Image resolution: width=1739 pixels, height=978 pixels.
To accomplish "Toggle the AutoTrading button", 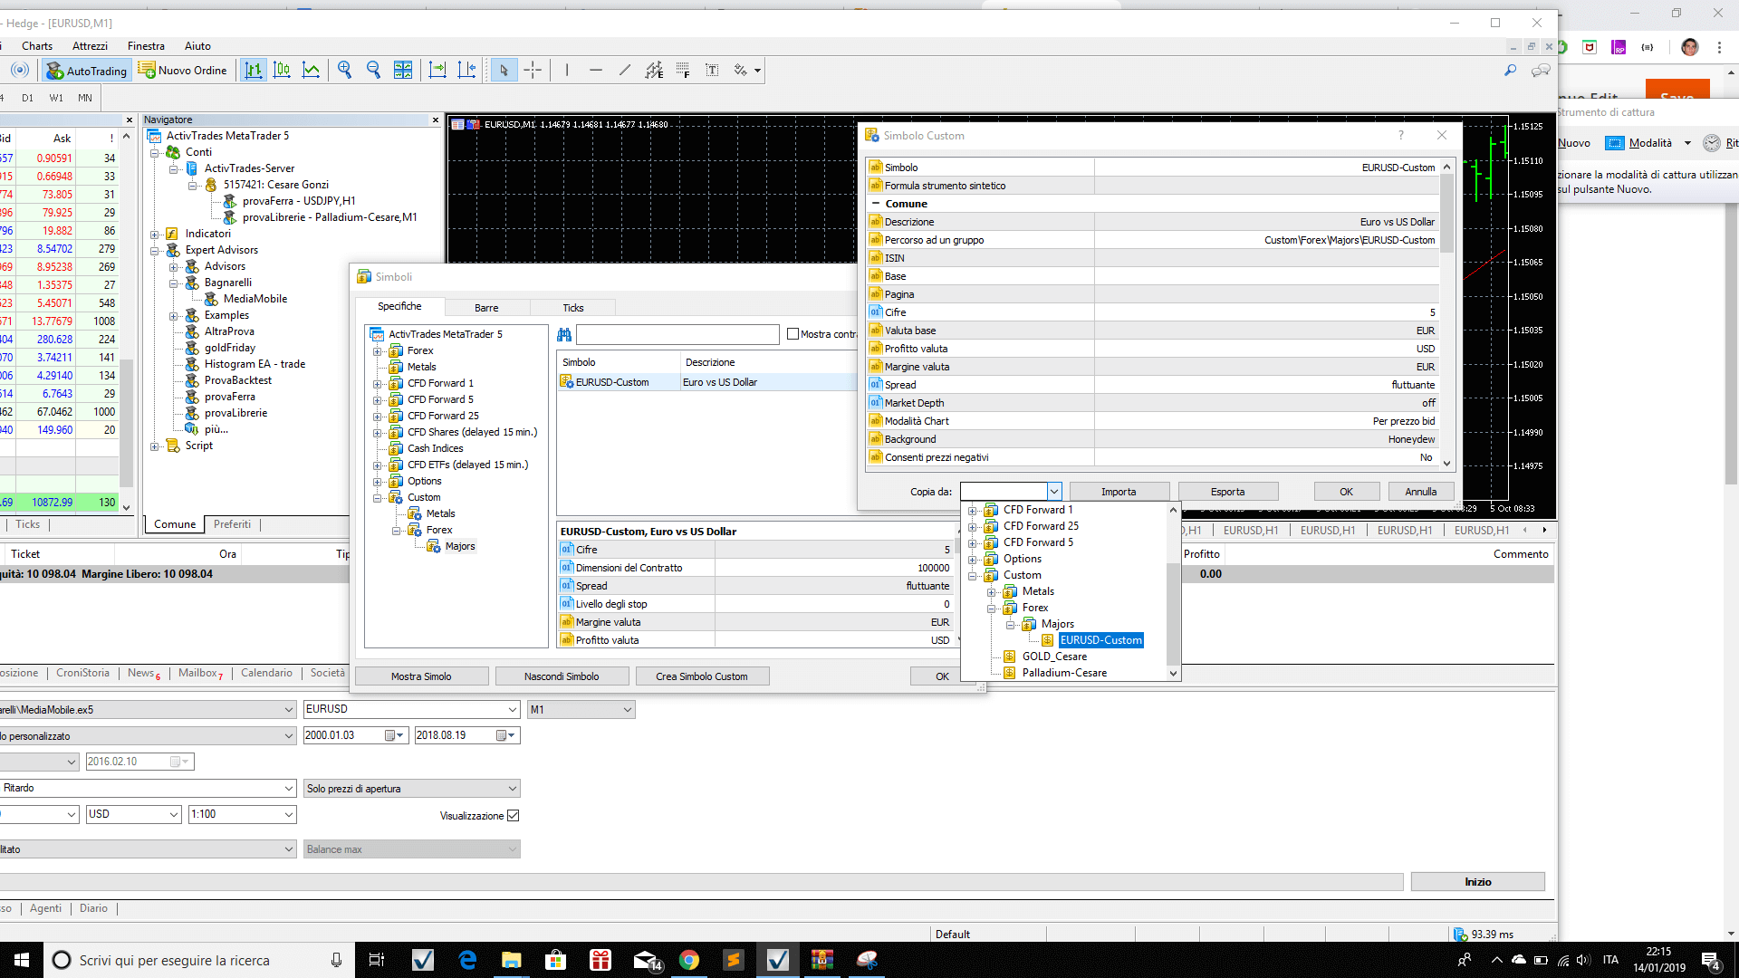I will (x=87, y=71).
